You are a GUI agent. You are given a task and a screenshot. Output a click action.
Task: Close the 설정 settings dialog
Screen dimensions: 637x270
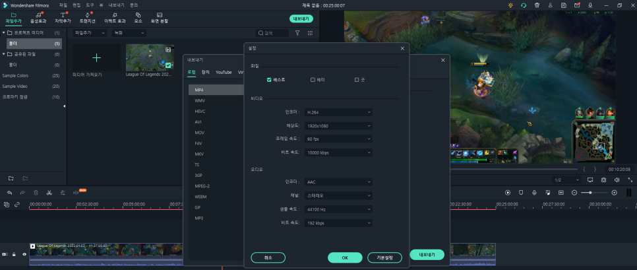click(x=402, y=48)
